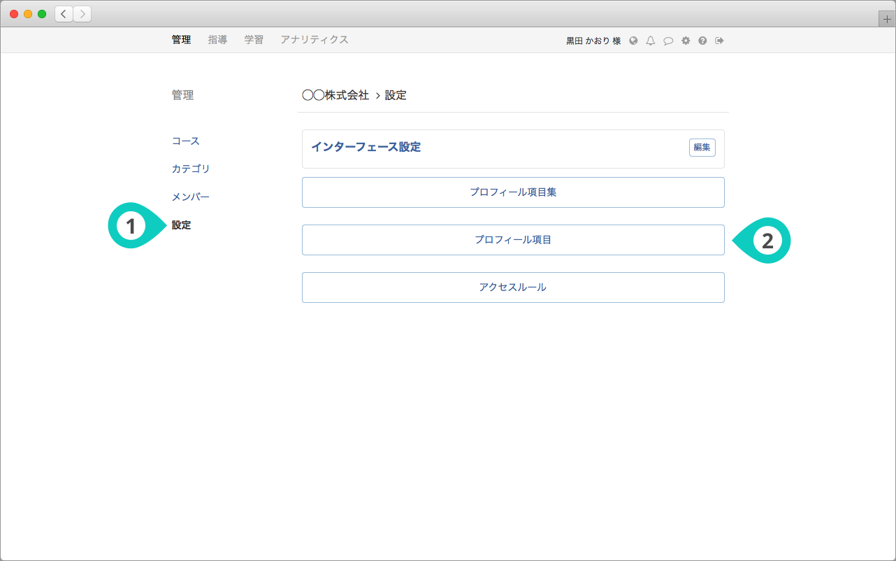The width and height of the screenshot is (896, 561).
Task: Open コース in the sidebar
Action: [186, 141]
